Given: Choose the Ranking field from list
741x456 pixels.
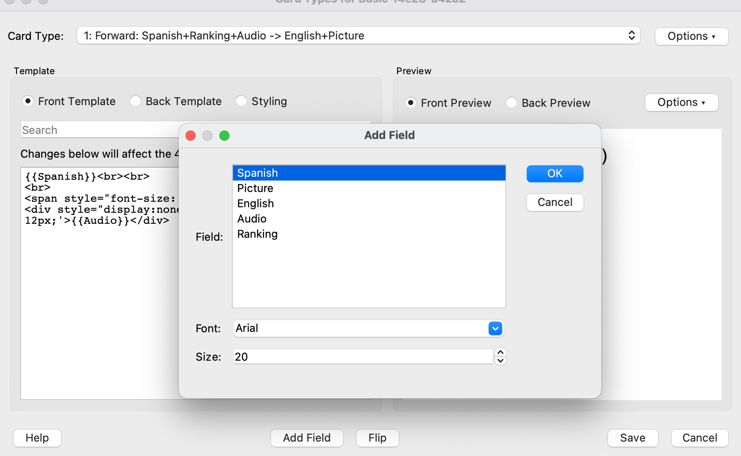Looking at the screenshot, I should coord(257,234).
